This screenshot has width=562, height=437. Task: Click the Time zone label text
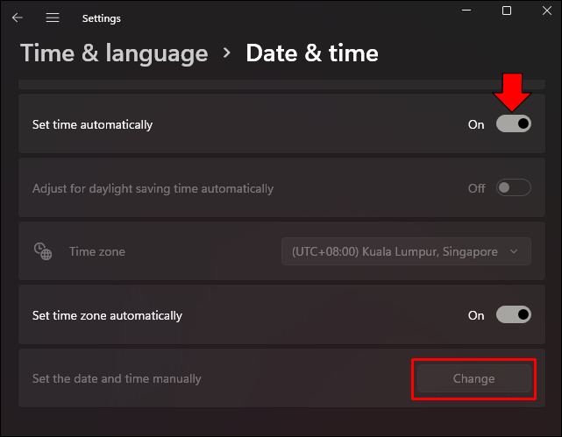point(97,251)
